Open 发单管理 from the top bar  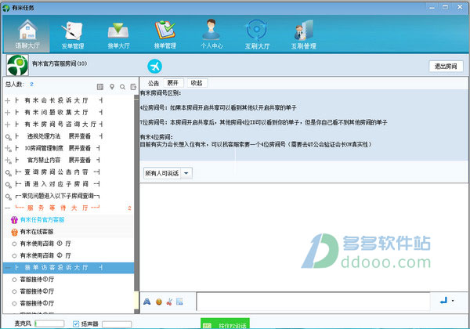73,34
